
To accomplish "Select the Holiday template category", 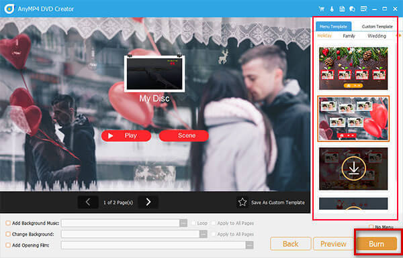I will pyautogui.click(x=324, y=36).
